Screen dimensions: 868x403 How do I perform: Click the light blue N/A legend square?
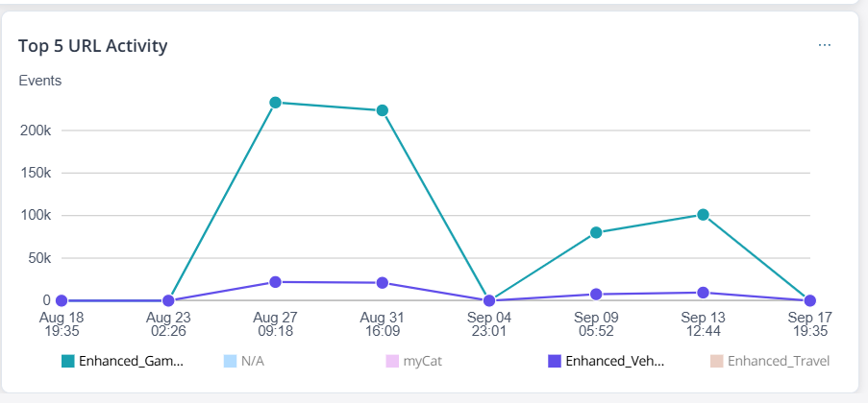(230, 362)
